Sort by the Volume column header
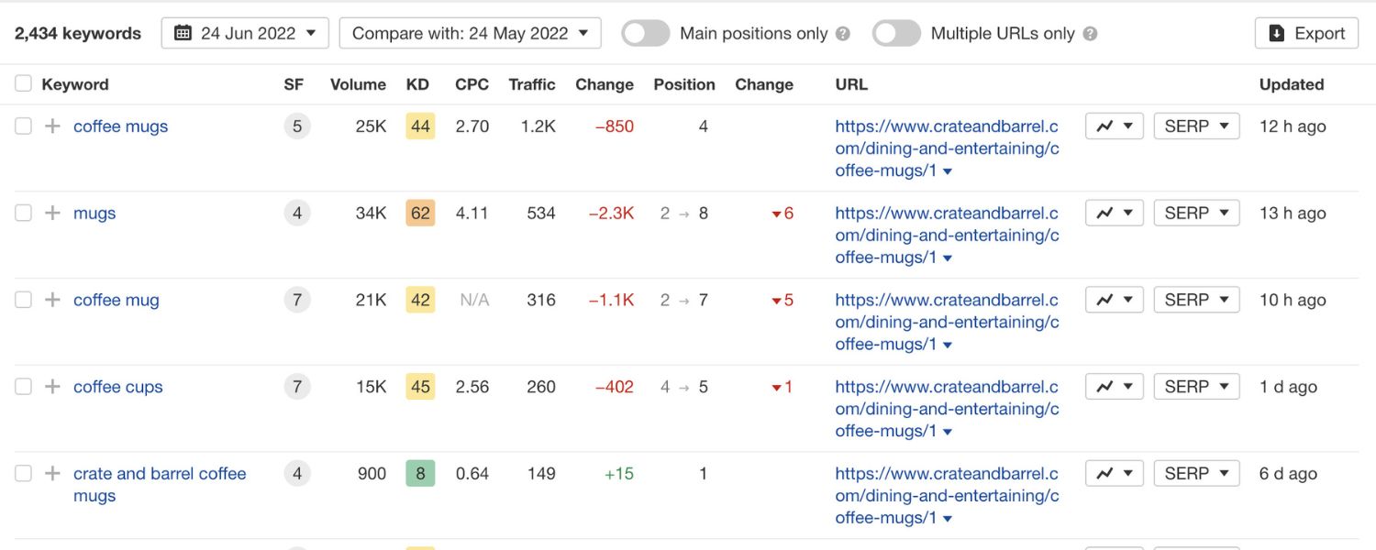1376x550 pixels. (357, 84)
